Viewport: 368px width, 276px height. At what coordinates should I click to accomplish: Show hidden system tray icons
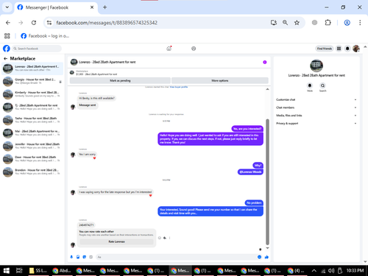coord(314,271)
